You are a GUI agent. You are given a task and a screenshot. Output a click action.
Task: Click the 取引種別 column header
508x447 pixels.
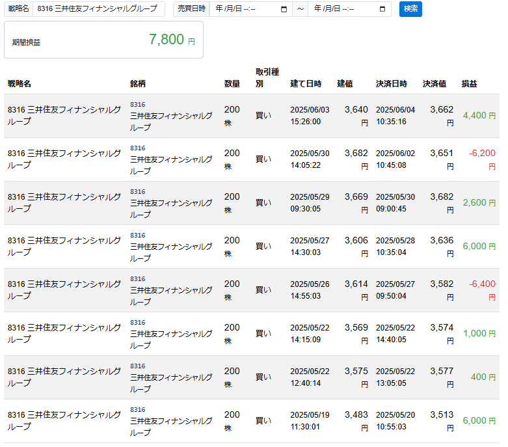(267, 78)
